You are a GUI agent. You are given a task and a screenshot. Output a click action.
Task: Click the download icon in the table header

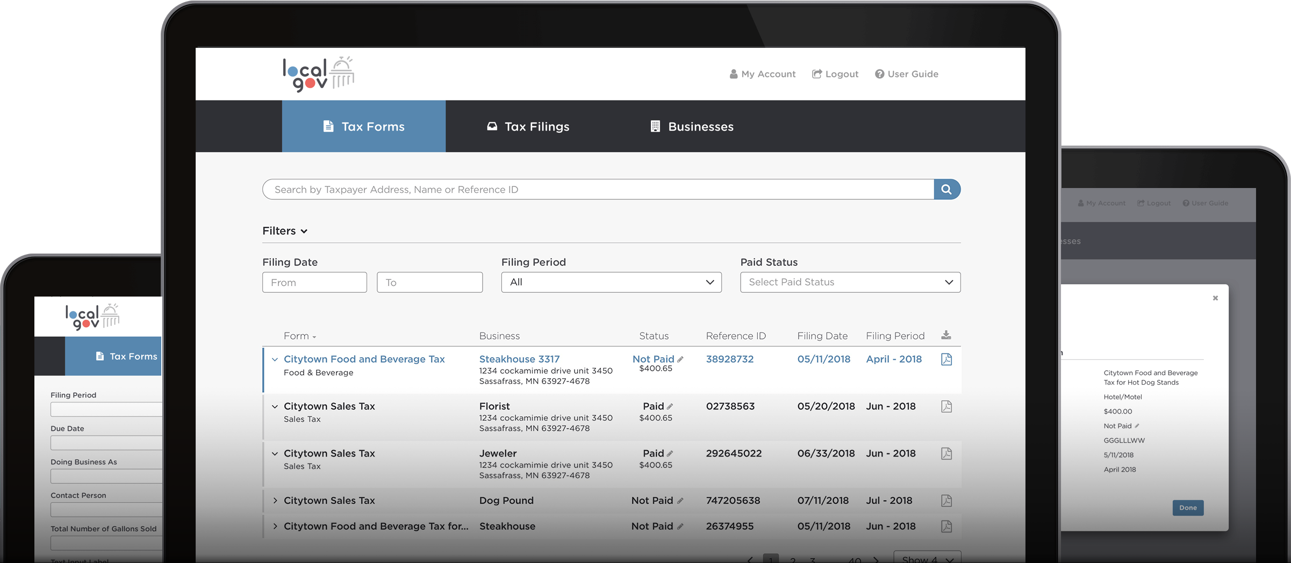click(946, 335)
